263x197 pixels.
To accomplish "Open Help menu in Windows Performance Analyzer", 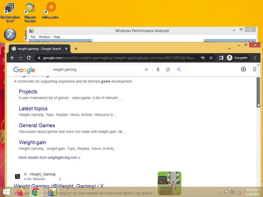I will point(57,37).
